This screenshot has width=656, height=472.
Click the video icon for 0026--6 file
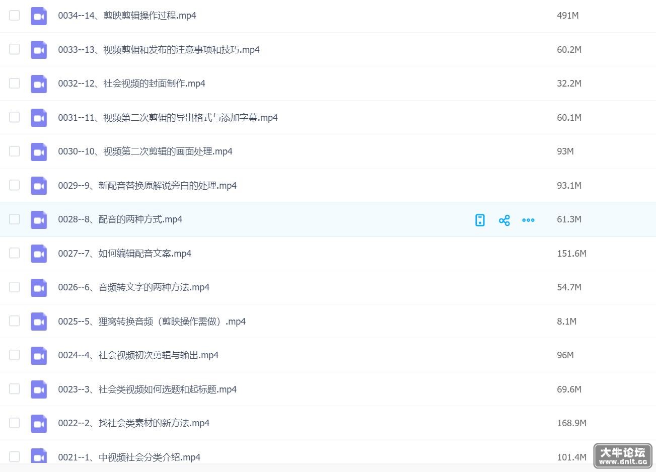39,288
